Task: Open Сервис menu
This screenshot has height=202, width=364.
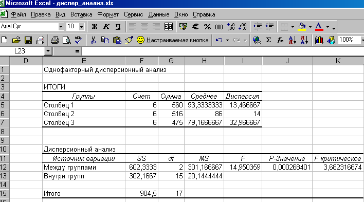Action: tap(133, 14)
